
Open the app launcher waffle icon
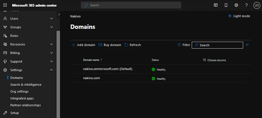pos(5,5)
